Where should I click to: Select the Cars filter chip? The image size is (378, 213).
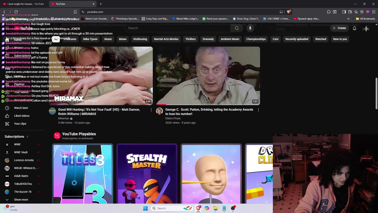[276, 39]
